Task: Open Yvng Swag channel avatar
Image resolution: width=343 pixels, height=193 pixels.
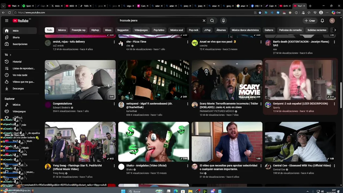Action: (48, 167)
